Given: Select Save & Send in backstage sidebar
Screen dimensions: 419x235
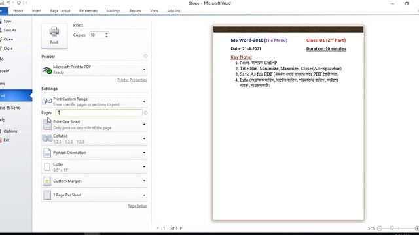Looking at the screenshot, I should pyautogui.click(x=10, y=108).
